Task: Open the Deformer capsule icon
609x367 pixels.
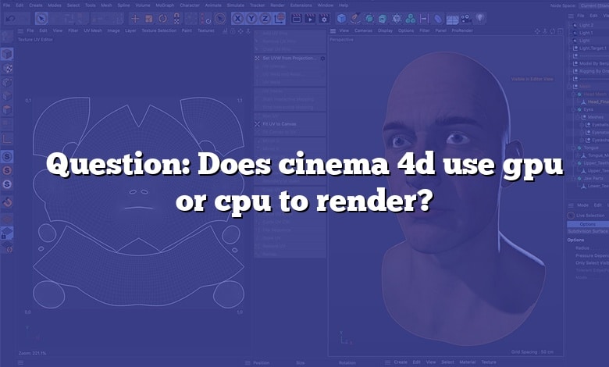Action: pos(438,18)
